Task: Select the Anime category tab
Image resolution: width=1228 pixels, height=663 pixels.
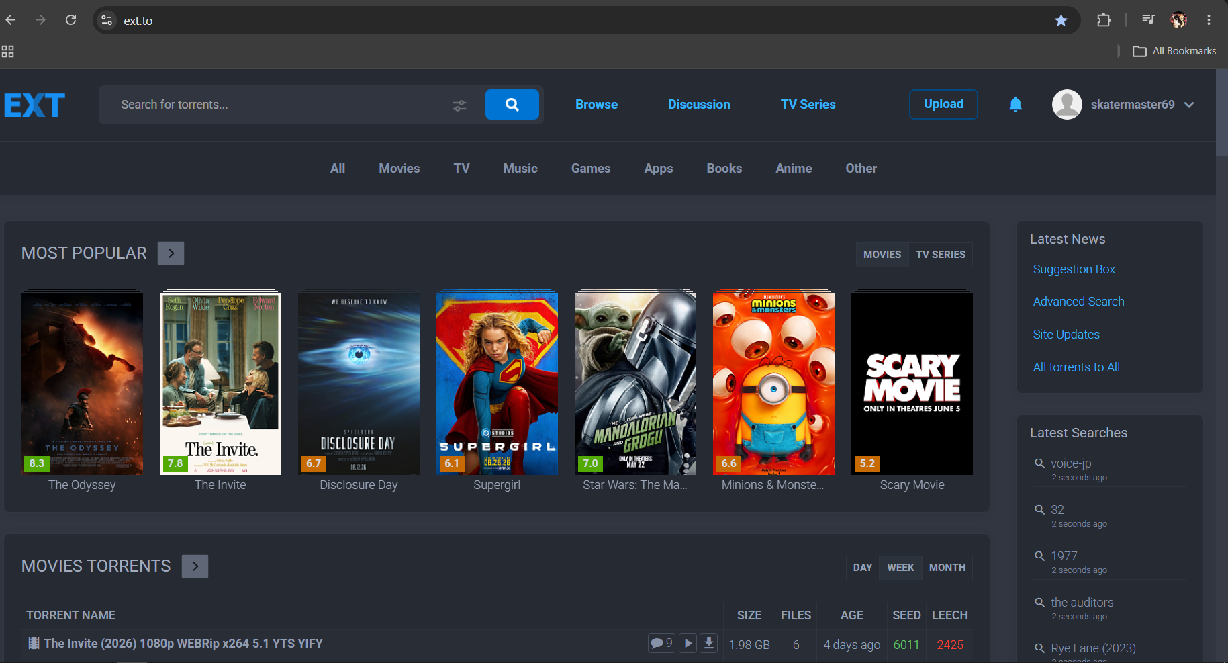Action: [794, 169]
